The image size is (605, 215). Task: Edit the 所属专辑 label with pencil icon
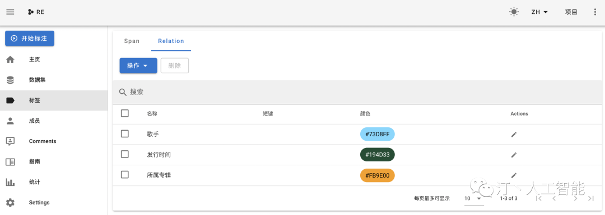(x=514, y=175)
